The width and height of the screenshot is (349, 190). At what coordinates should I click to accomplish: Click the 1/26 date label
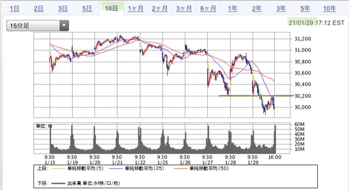185,162
